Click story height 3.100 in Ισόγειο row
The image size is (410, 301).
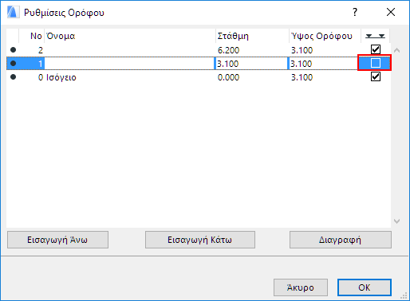(x=302, y=77)
